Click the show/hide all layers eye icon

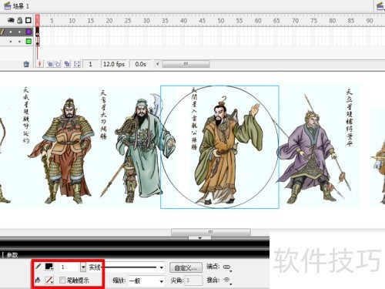point(11,20)
